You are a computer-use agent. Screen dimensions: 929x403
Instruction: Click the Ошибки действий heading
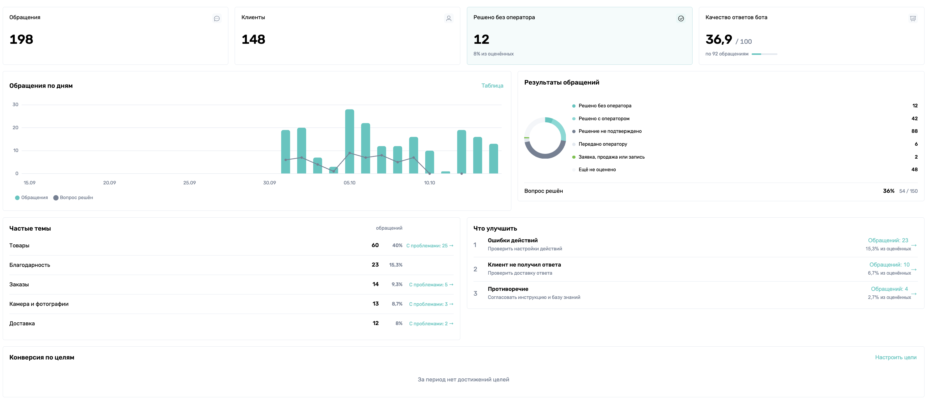pyautogui.click(x=513, y=240)
